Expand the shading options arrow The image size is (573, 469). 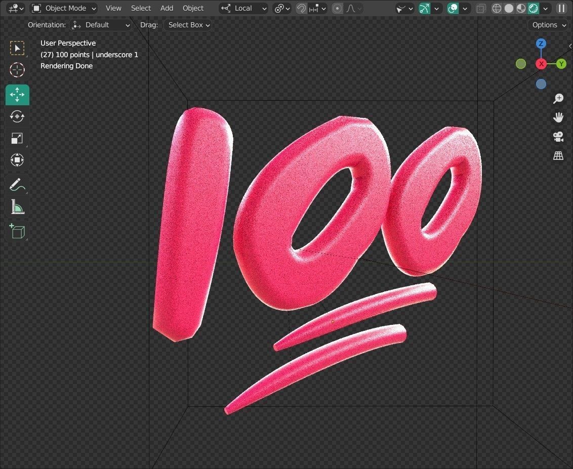546,9
